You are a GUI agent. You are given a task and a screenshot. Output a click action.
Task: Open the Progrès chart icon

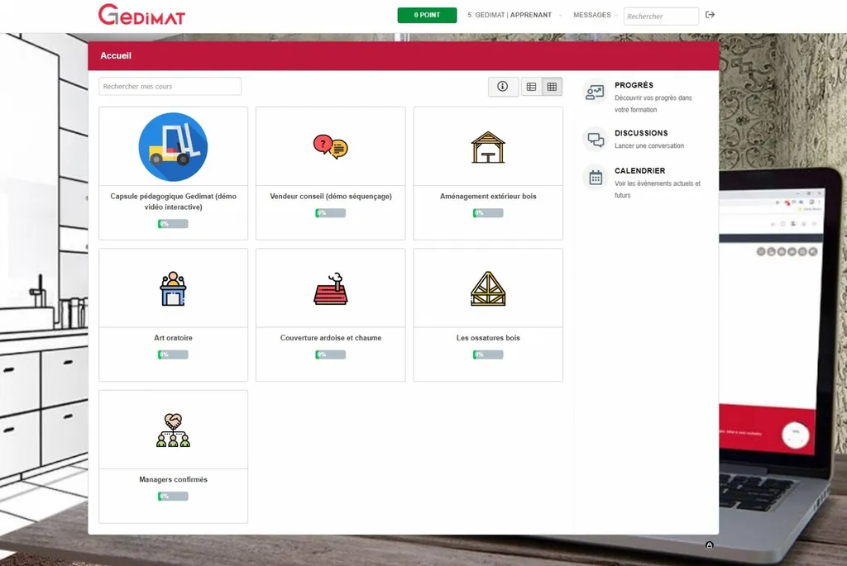click(x=596, y=93)
